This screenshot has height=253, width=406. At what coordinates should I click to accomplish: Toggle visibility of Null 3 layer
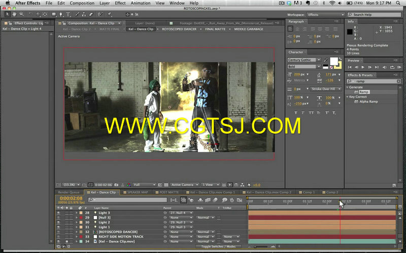point(58,218)
